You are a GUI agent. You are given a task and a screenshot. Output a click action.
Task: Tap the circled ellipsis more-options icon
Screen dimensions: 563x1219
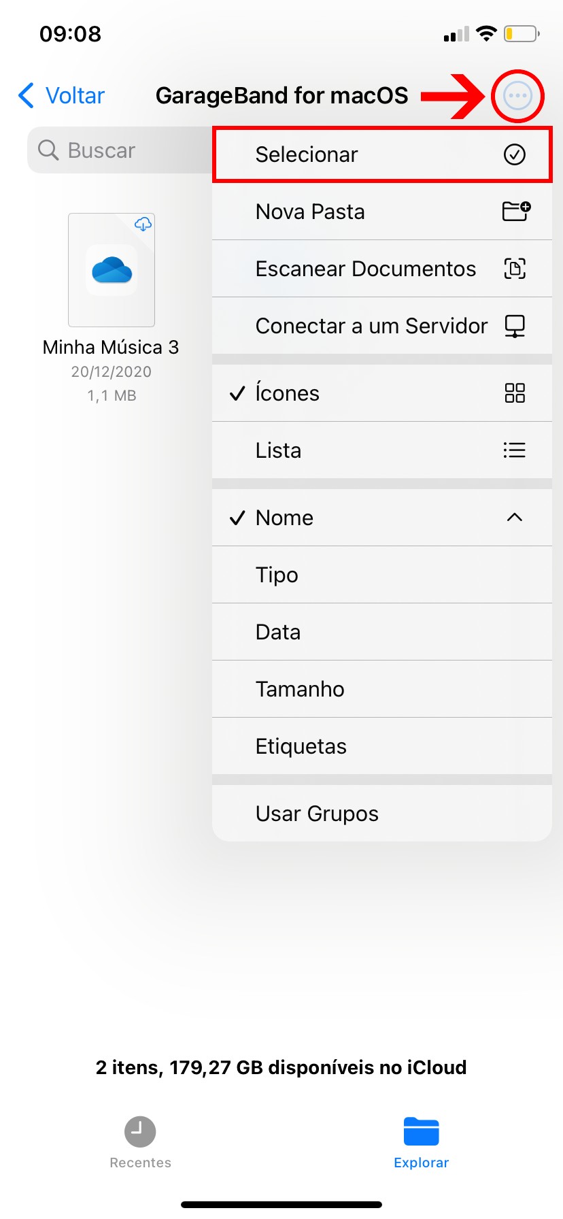(517, 96)
